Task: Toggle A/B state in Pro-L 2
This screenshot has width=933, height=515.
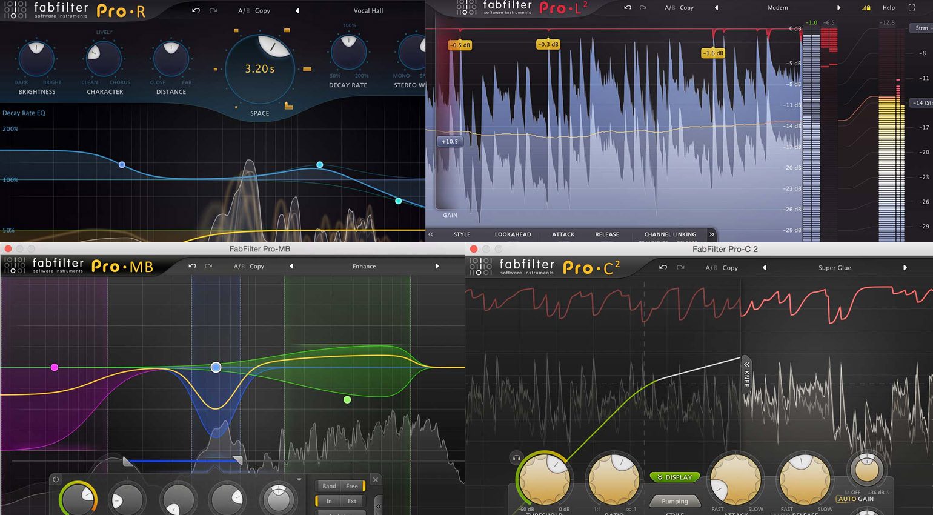Action: (669, 8)
